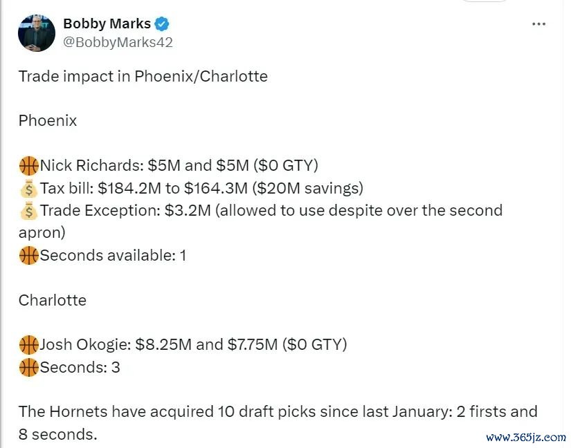The width and height of the screenshot is (571, 448).
Task: Click basketball emoji beside Seconds available
Action: pyautogui.click(x=29, y=256)
